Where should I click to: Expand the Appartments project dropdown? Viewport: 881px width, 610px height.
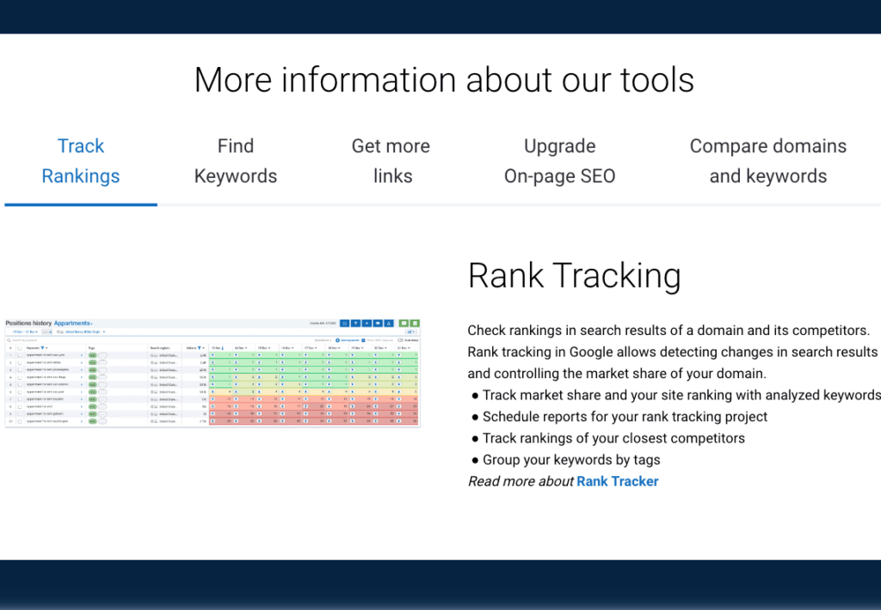[74, 324]
